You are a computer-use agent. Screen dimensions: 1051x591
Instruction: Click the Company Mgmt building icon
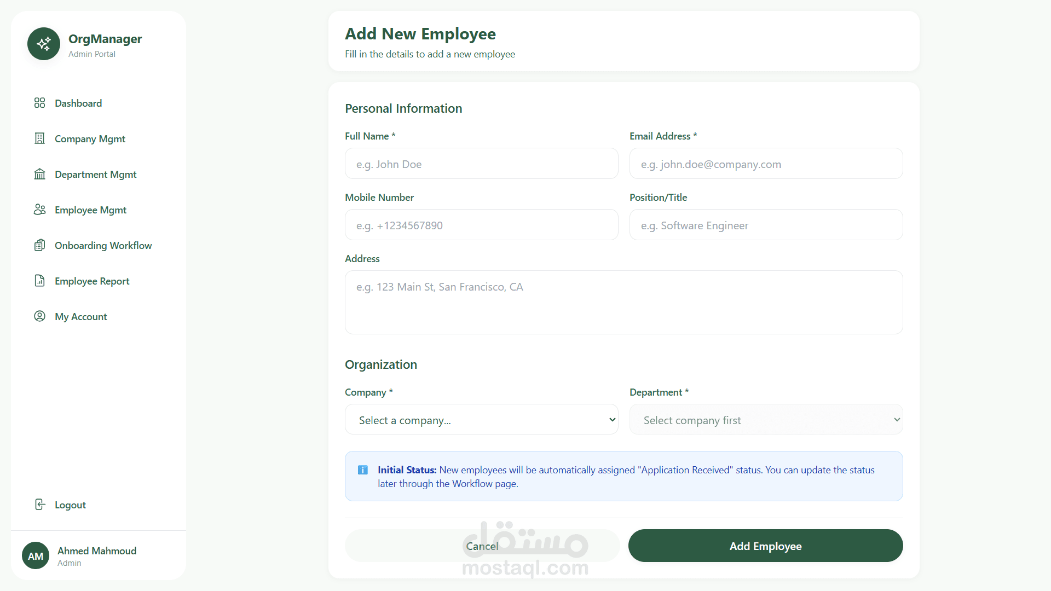pos(39,138)
